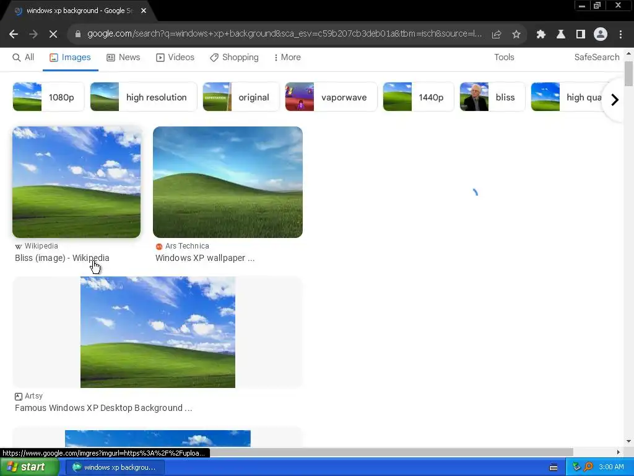Click the vertical scrollbar thumb

629,74
